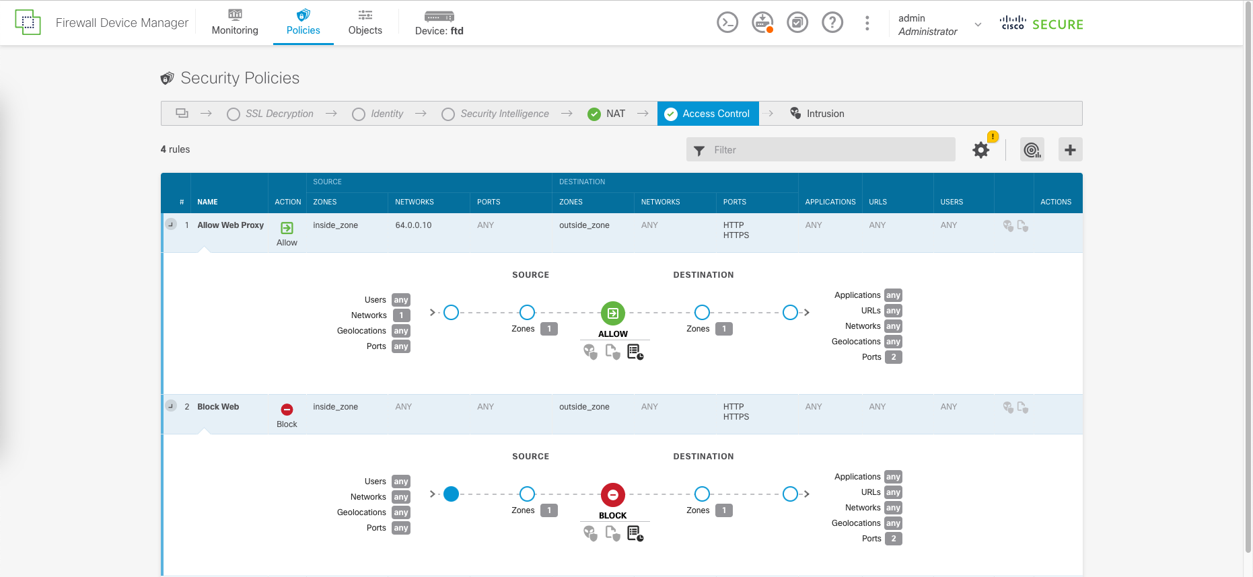Open access policy settings gear
Viewport: 1253px width, 577px height.
[980, 150]
